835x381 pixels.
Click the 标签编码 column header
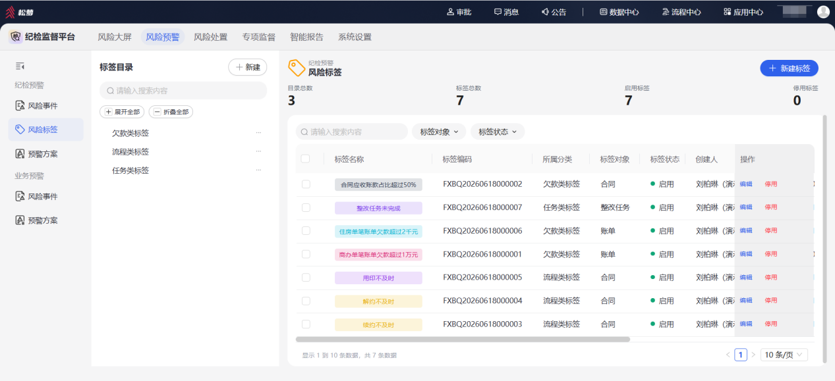coord(457,159)
